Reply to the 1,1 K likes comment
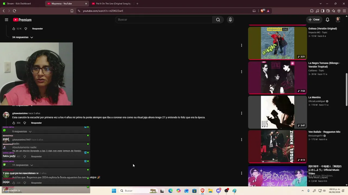This screenshot has width=348, height=195. [38, 29]
